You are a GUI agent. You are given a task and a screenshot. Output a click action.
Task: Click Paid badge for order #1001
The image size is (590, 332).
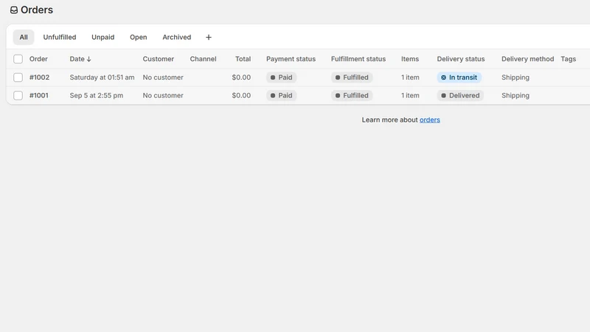[282, 95]
